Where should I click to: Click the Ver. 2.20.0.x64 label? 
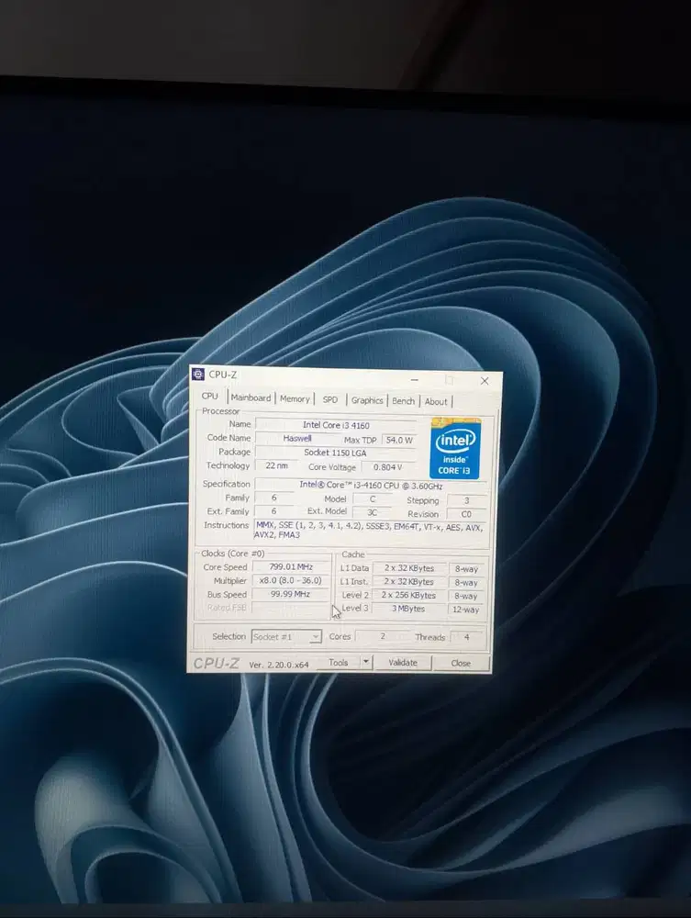click(x=278, y=665)
